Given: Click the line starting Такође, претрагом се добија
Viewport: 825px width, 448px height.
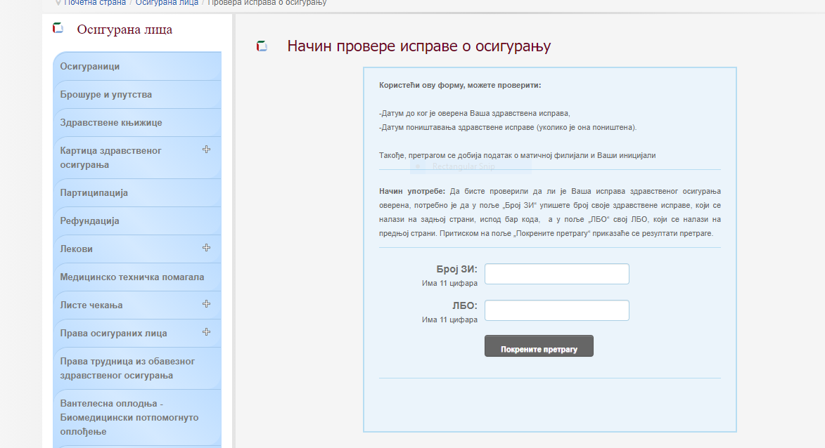Looking at the screenshot, I should [517, 155].
